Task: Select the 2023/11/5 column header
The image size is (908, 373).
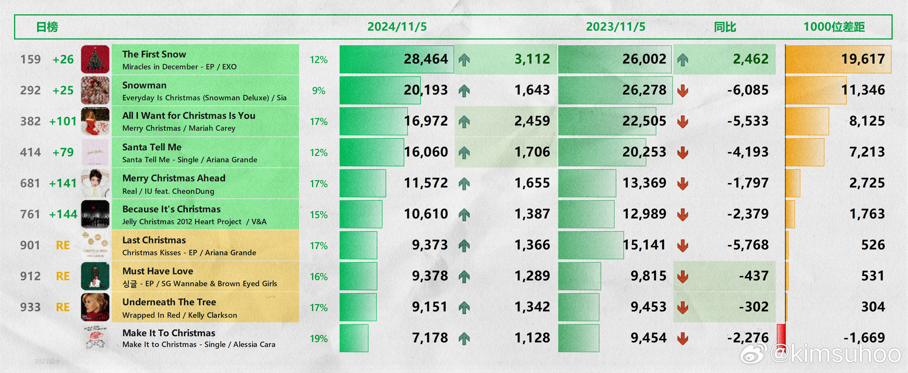Action: point(615,27)
